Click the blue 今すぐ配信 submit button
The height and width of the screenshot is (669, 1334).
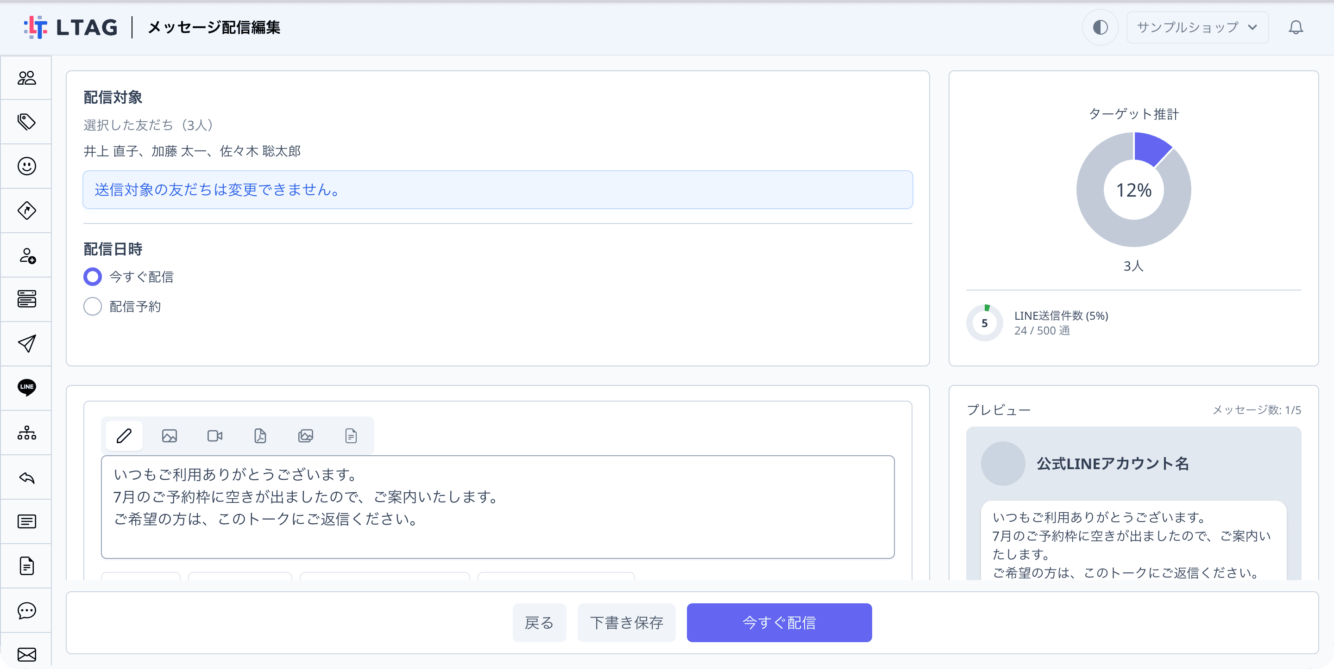click(779, 622)
